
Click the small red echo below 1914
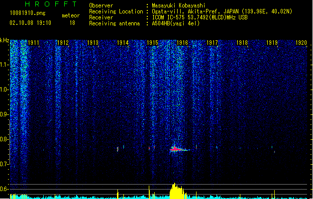click(117, 149)
